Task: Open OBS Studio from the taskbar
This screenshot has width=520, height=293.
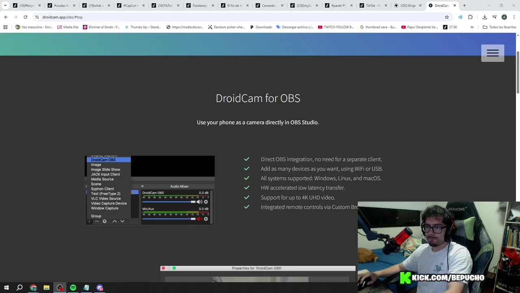Action: (x=60, y=288)
